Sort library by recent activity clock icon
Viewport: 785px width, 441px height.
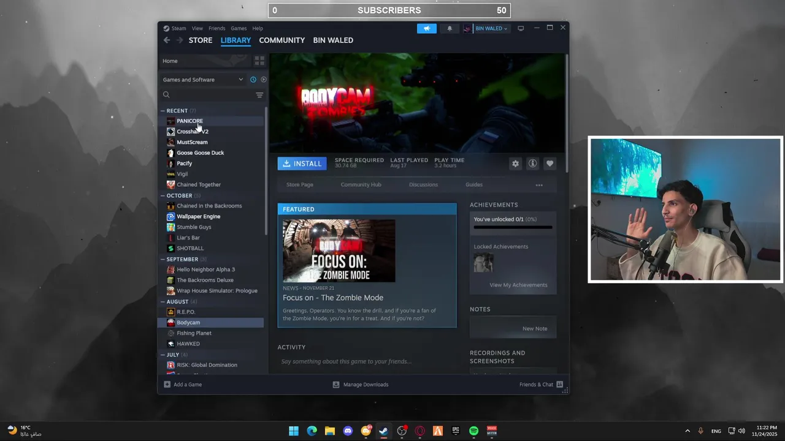point(253,80)
